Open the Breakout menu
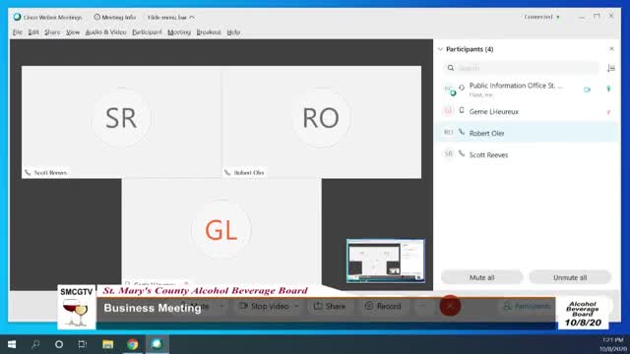 tap(209, 32)
